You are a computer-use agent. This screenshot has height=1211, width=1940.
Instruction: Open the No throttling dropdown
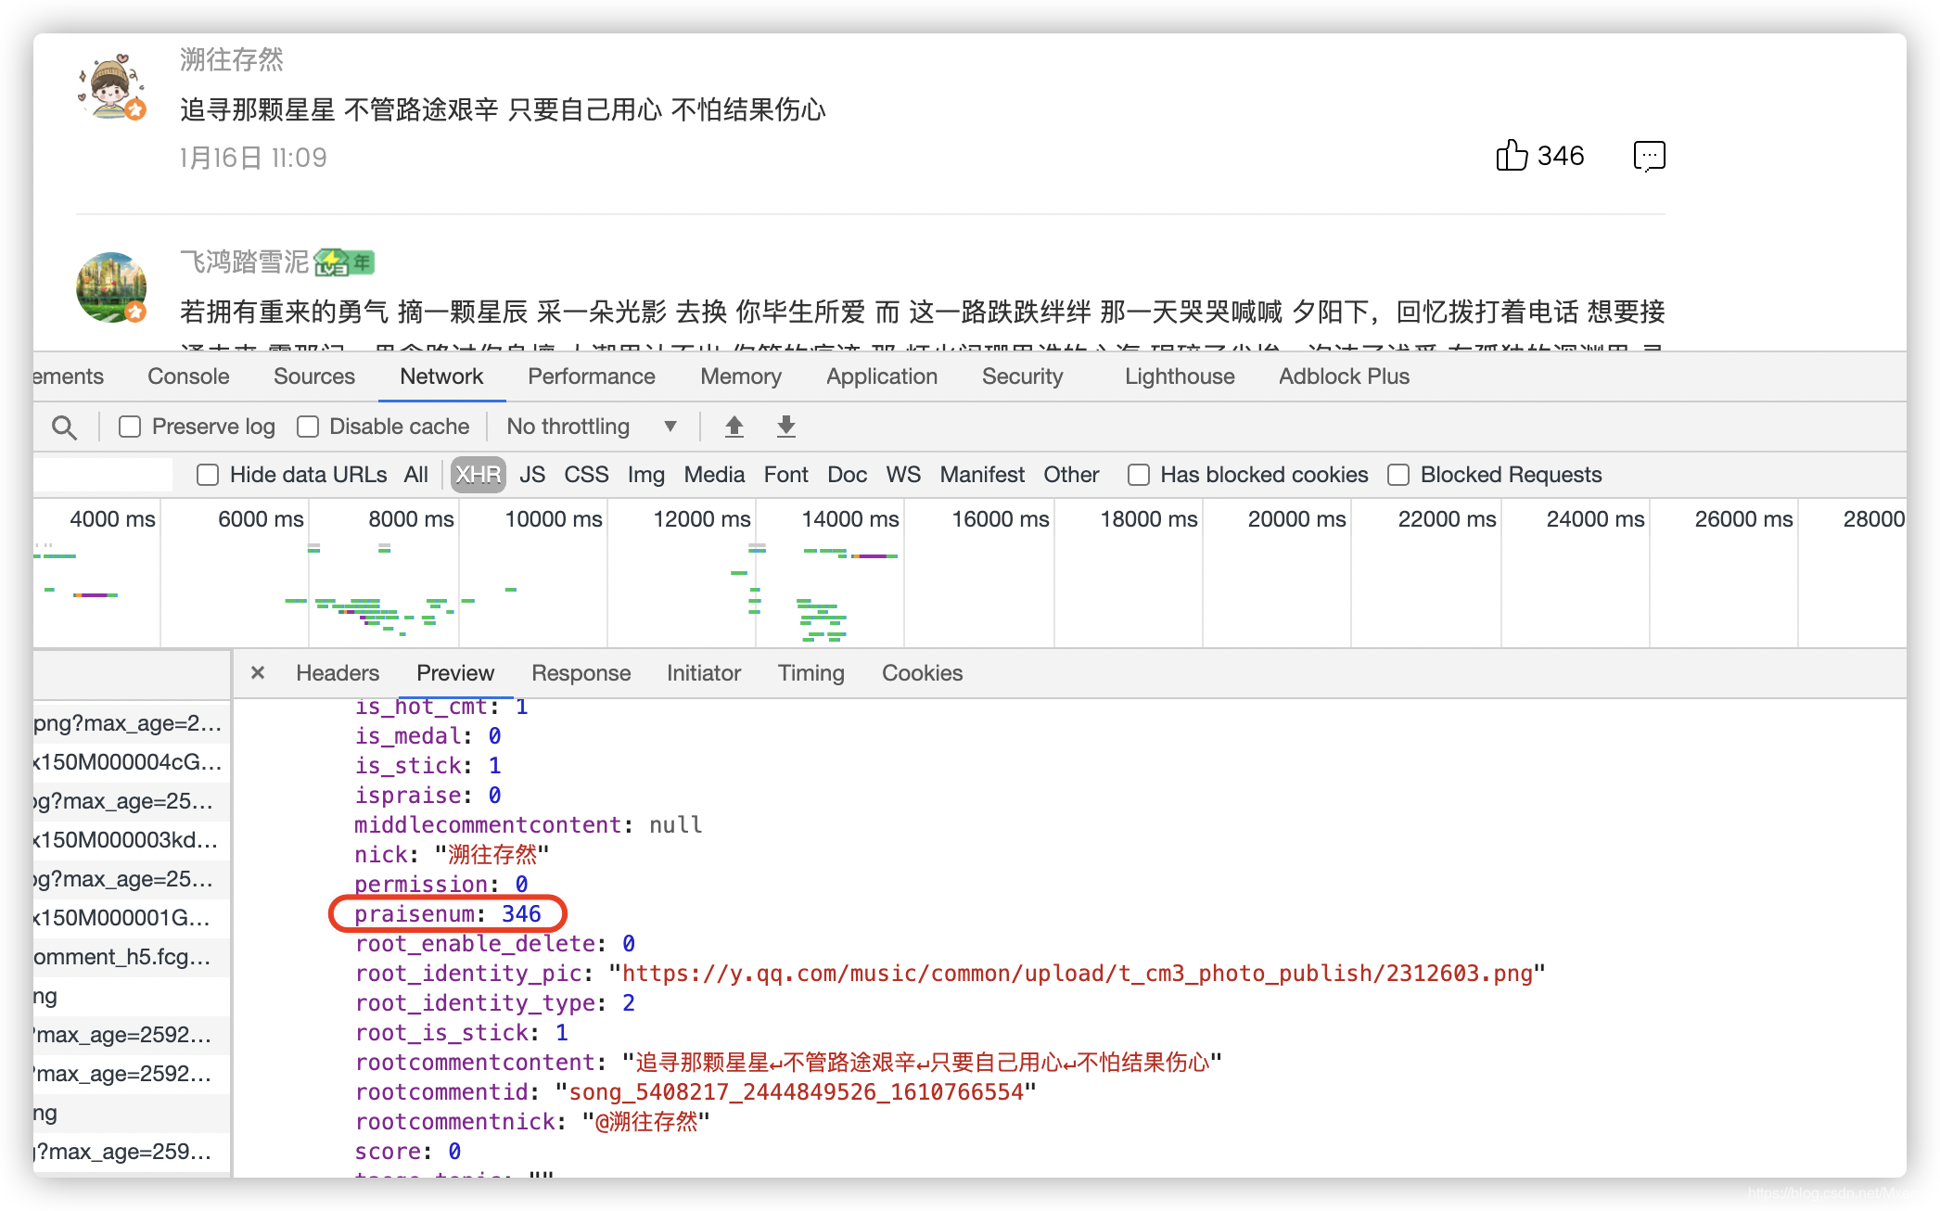point(591,427)
